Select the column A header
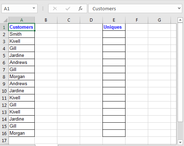The width and height of the screenshot is (184, 146). pyautogui.click(x=22, y=20)
